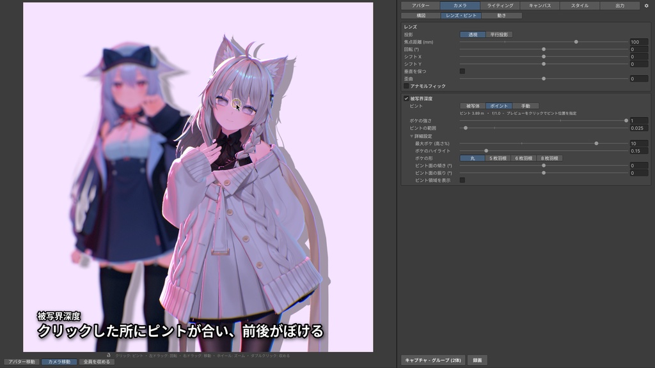Select the レンズ・ピント sub-tab
This screenshot has width=655, height=368.
[461, 15]
